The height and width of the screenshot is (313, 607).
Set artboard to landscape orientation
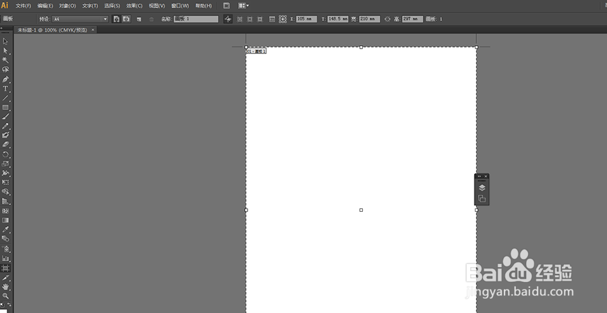click(126, 19)
